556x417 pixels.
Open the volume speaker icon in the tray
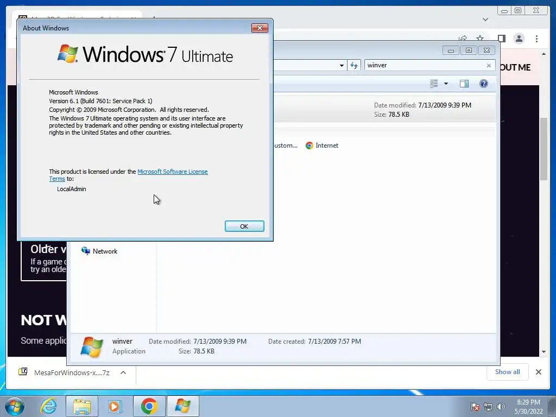pos(501,407)
